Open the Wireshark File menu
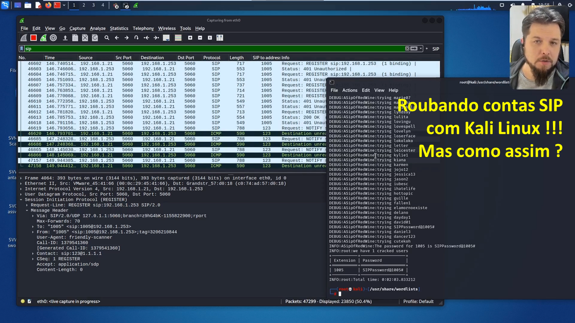 click(x=24, y=28)
